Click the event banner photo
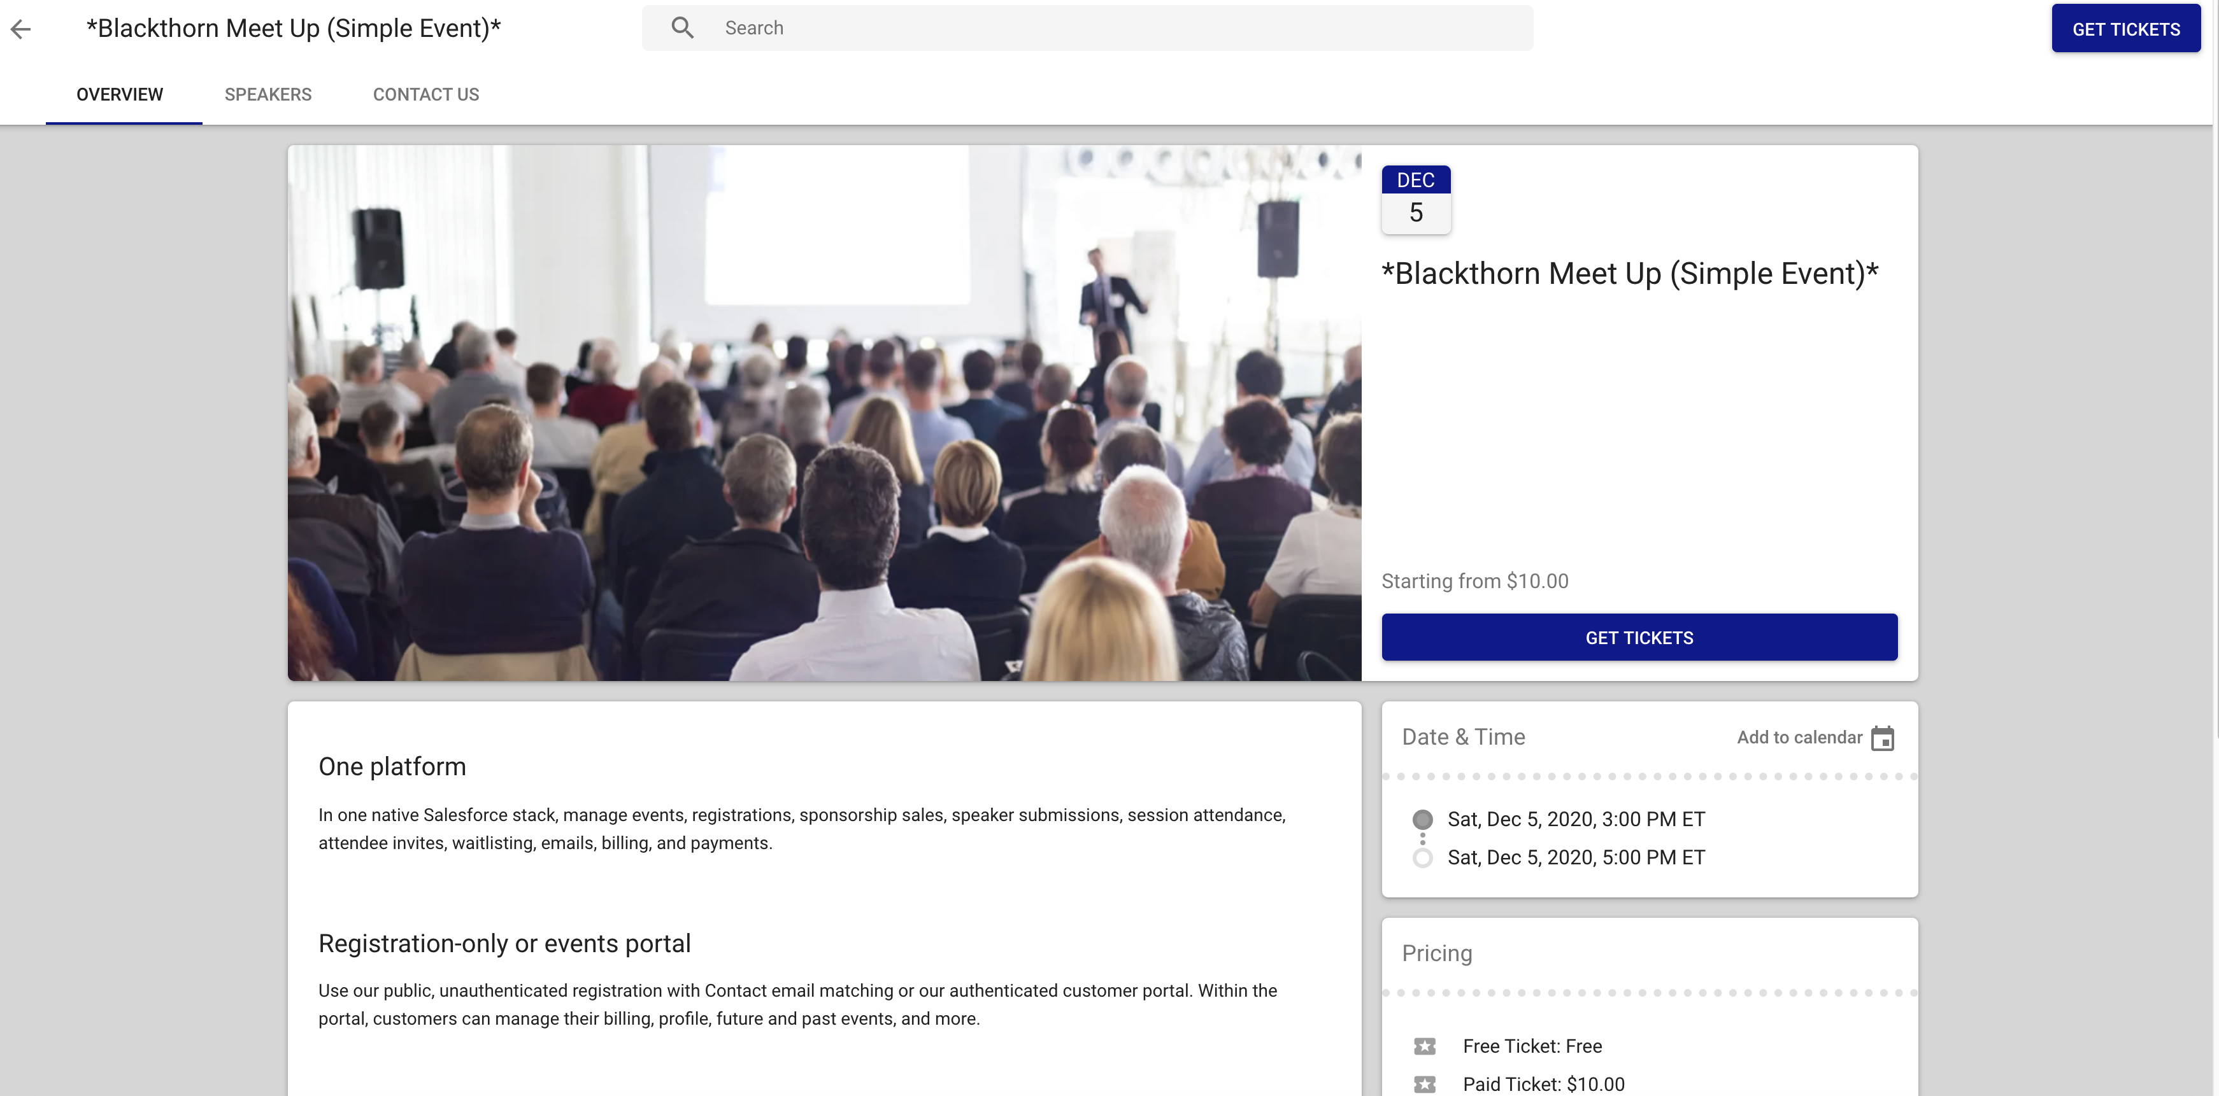The width and height of the screenshot is (2219, 1096). pos(824,412)
